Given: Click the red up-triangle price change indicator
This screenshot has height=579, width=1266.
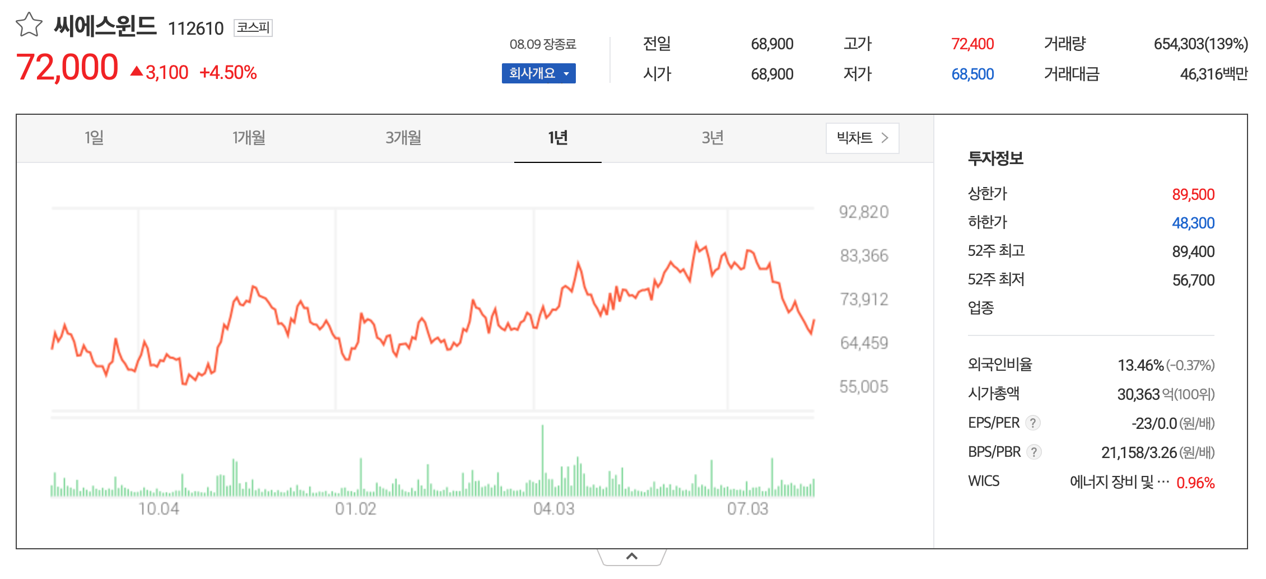Looking at the screenshot, I should tap(136, 71).
